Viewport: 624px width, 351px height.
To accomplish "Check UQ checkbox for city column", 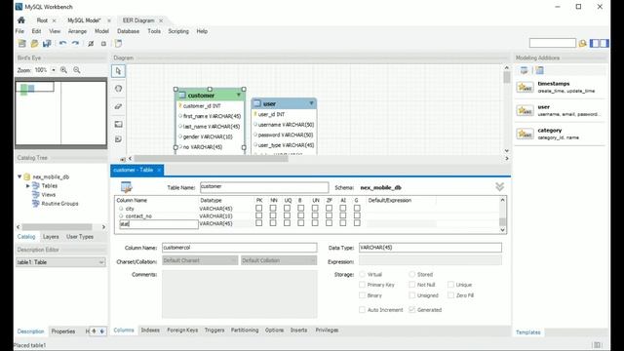I will (x=287, y=208).
